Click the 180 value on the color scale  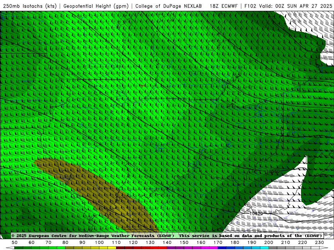235,242
